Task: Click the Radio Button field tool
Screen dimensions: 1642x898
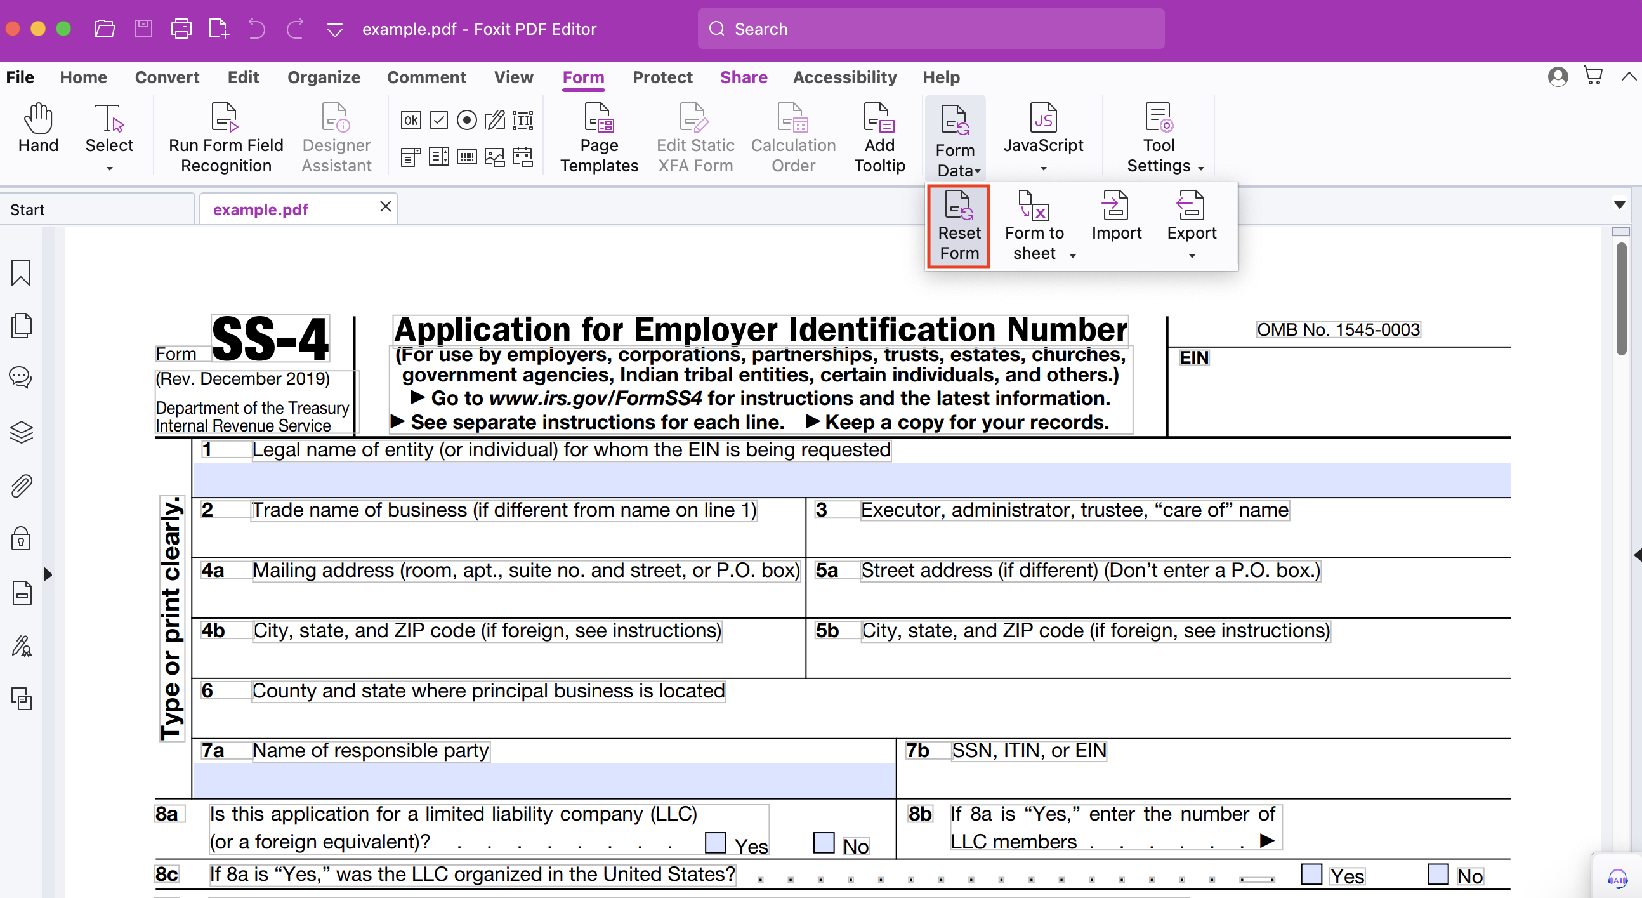Action: pyautogui.click(x=466, y=120)
